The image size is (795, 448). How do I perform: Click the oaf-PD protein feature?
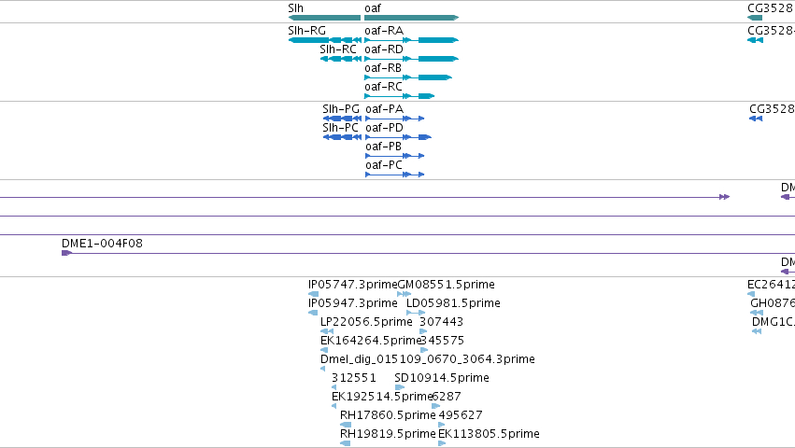(x=398, y=137)
